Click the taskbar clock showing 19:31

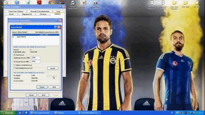tap(201, 113)
